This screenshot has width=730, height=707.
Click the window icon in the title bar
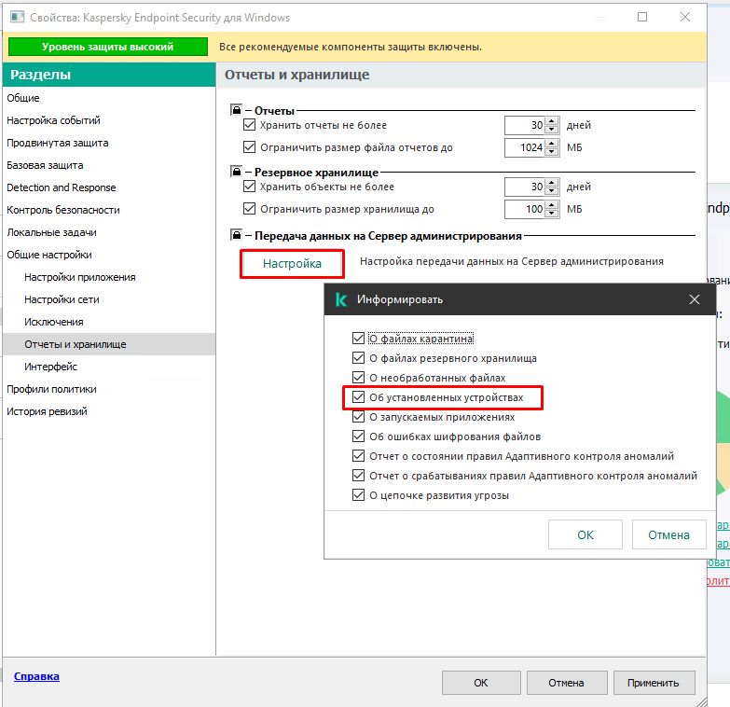pos(17,17)
